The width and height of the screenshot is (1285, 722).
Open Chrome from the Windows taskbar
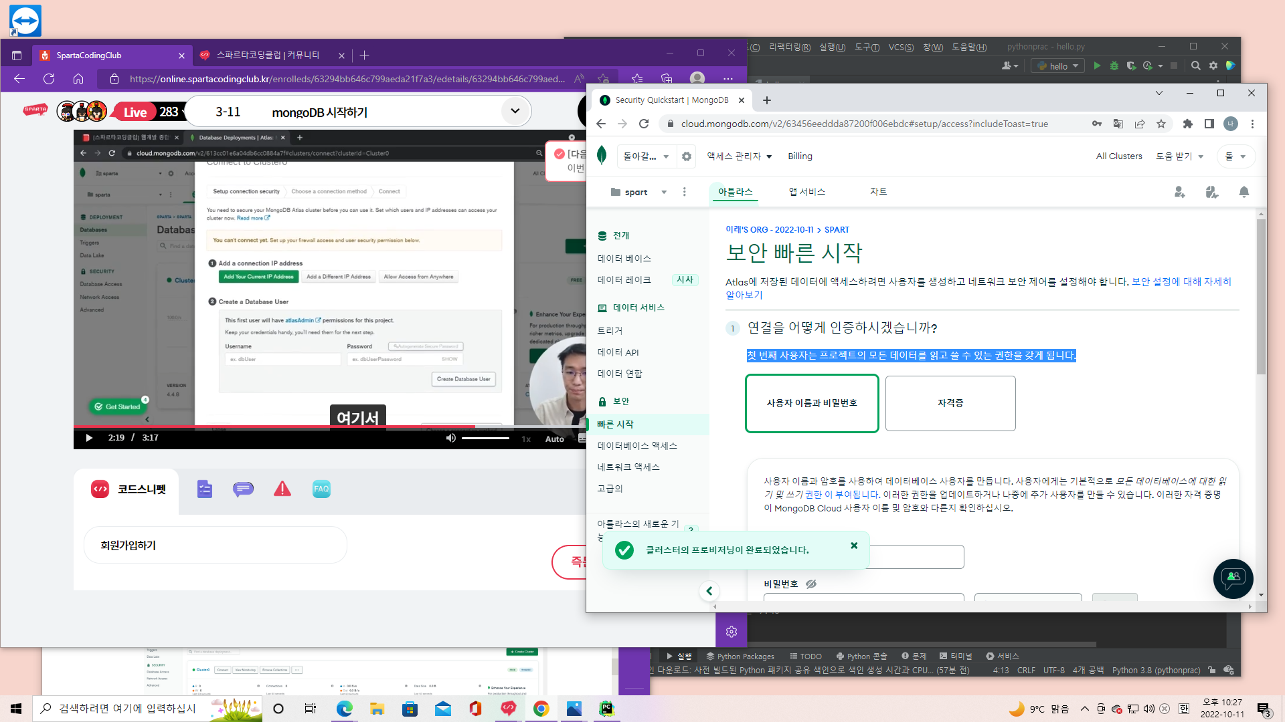(541, 709)
